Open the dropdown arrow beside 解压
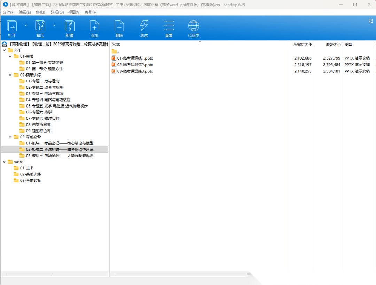The width and height of the screenshot is (376, 285). [x=54, y=25]
